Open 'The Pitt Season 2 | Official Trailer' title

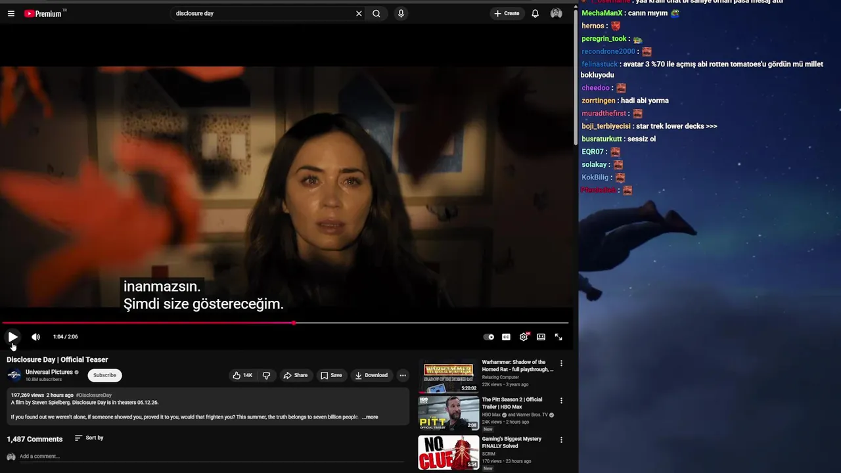coord(512,403)
